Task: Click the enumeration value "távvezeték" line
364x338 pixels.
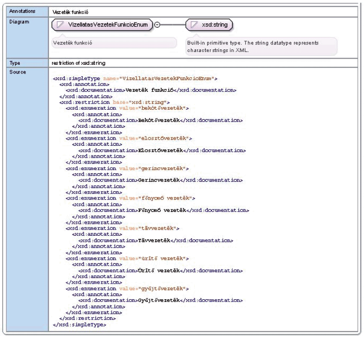Action: tap(123, 228)
